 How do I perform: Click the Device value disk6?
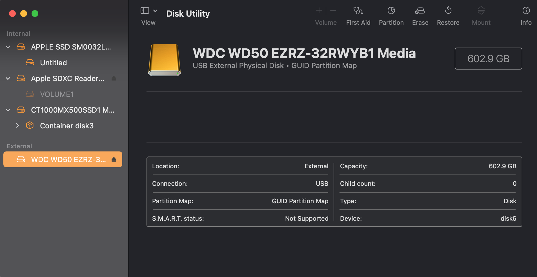pyautogui.click(x=509, y=219)
